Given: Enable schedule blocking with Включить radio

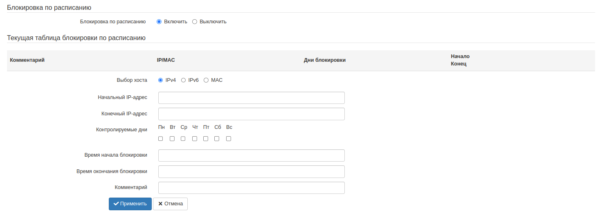Looking at the screenshot, I should point(159,22).
